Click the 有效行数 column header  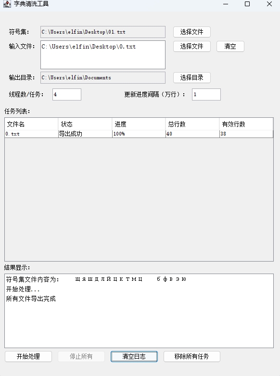click(246, 124)
